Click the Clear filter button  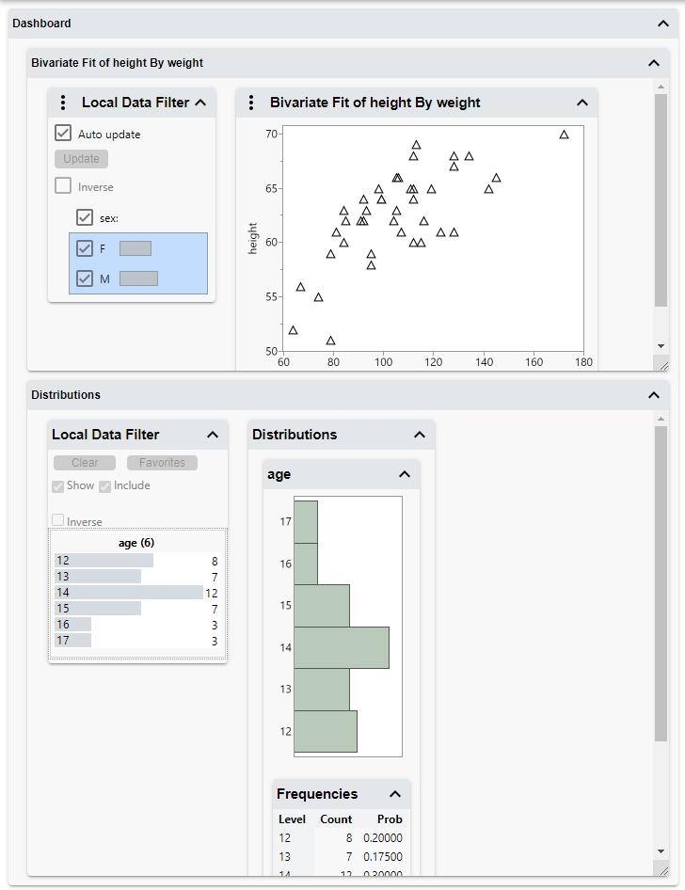pyautogui.click(x=85, y=463)
